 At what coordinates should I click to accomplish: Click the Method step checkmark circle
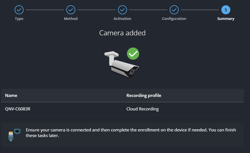pos(71,10)
